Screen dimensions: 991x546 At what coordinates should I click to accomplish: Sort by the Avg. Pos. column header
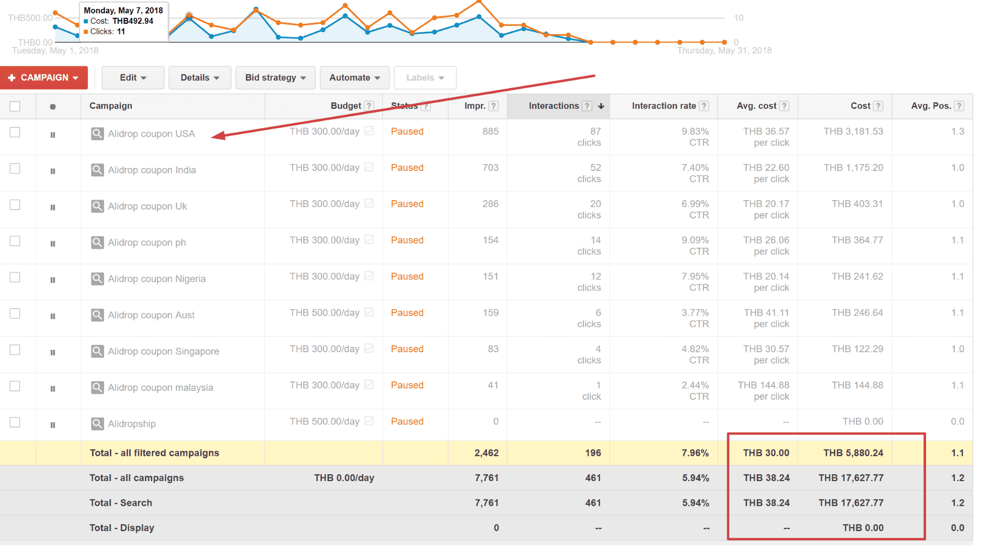(x=931, y=106)
